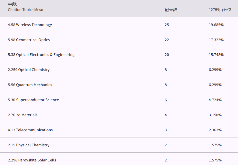
Task: Select the 3.150% value for 2d Materials
Action: [x=215, y=115]
